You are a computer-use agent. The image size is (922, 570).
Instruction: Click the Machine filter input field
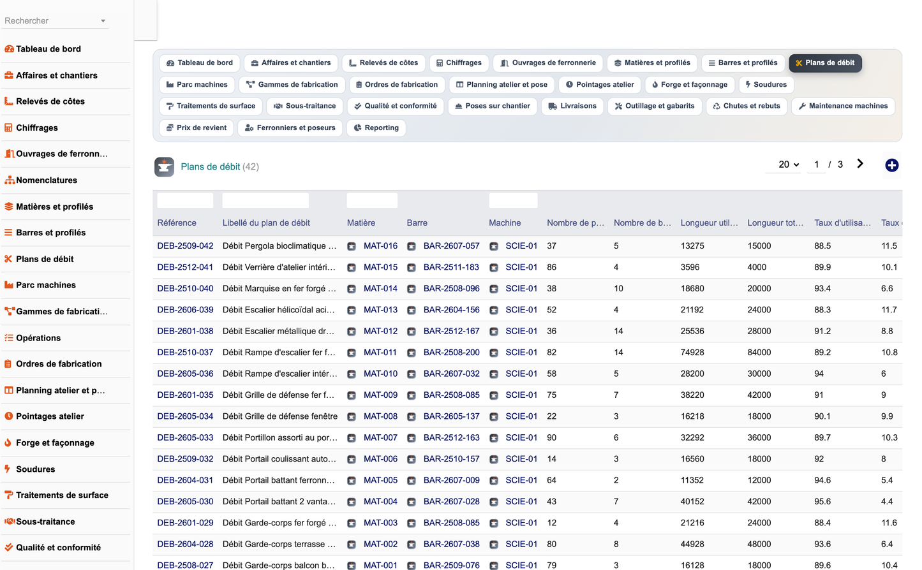pos(513,201)
